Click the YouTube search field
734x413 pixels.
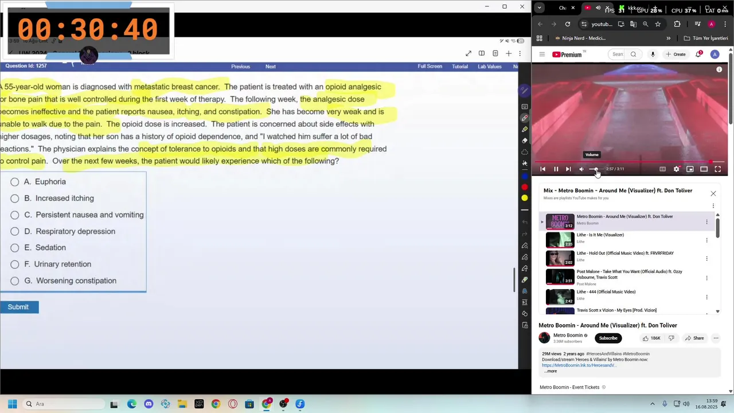coord(618,54)
